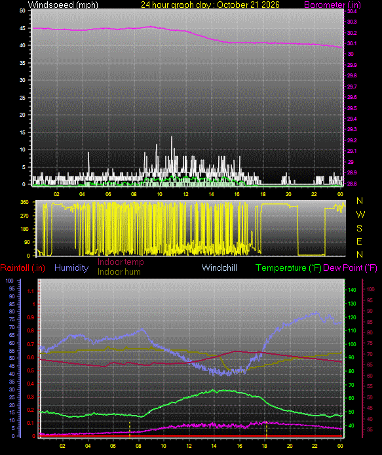Viewport: 382px width, 455px height.
Task: Select the '360' value on the wind direction axis
Action: tap(25, 202)
